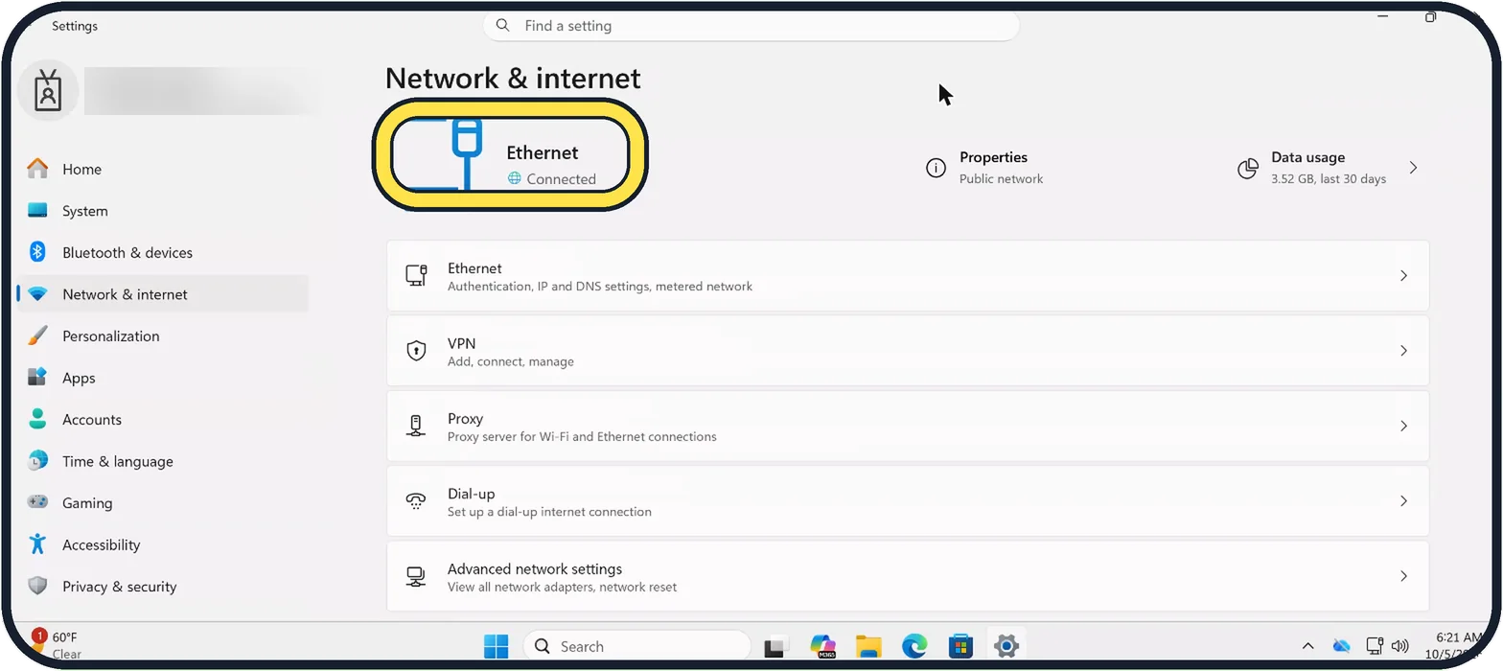The width and height of the screenshot is (1503, 671).
Task: Expand the VPN row chevron
Action: (1403, 351)
